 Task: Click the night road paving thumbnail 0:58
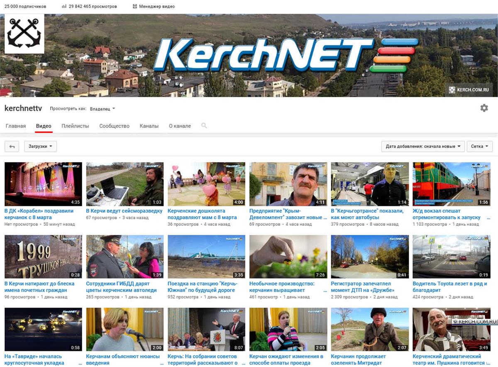pos(43,330)
